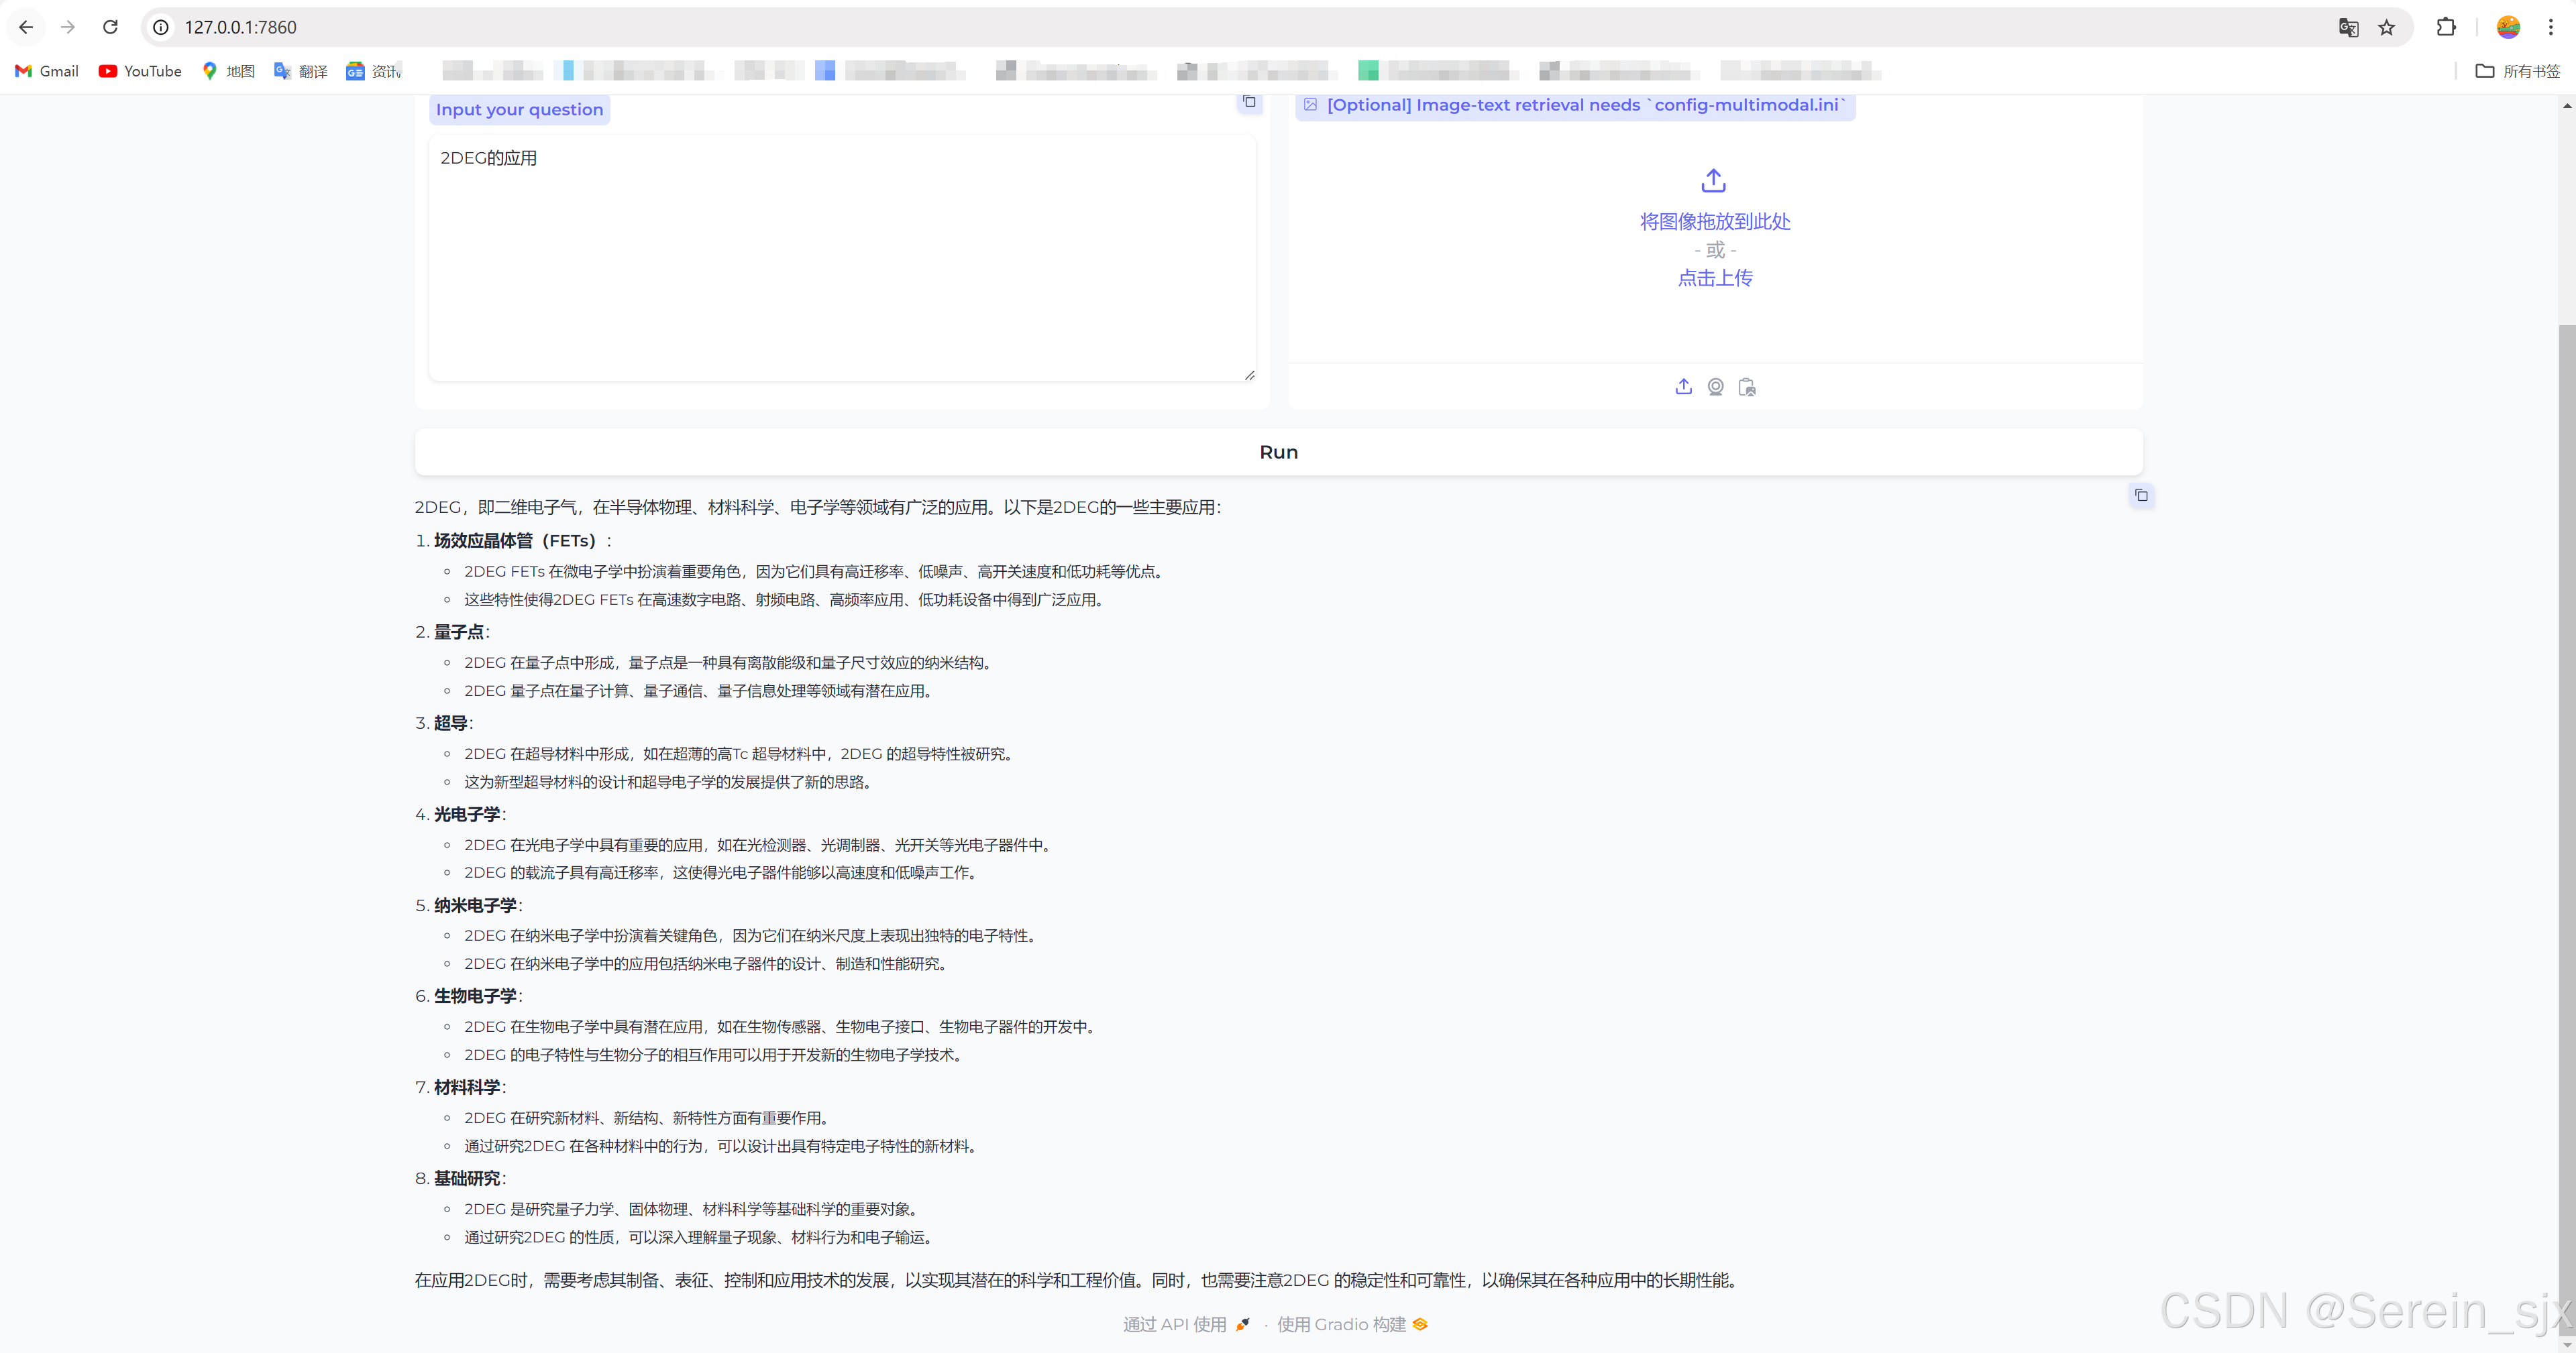Click inside the question text area

841,260
